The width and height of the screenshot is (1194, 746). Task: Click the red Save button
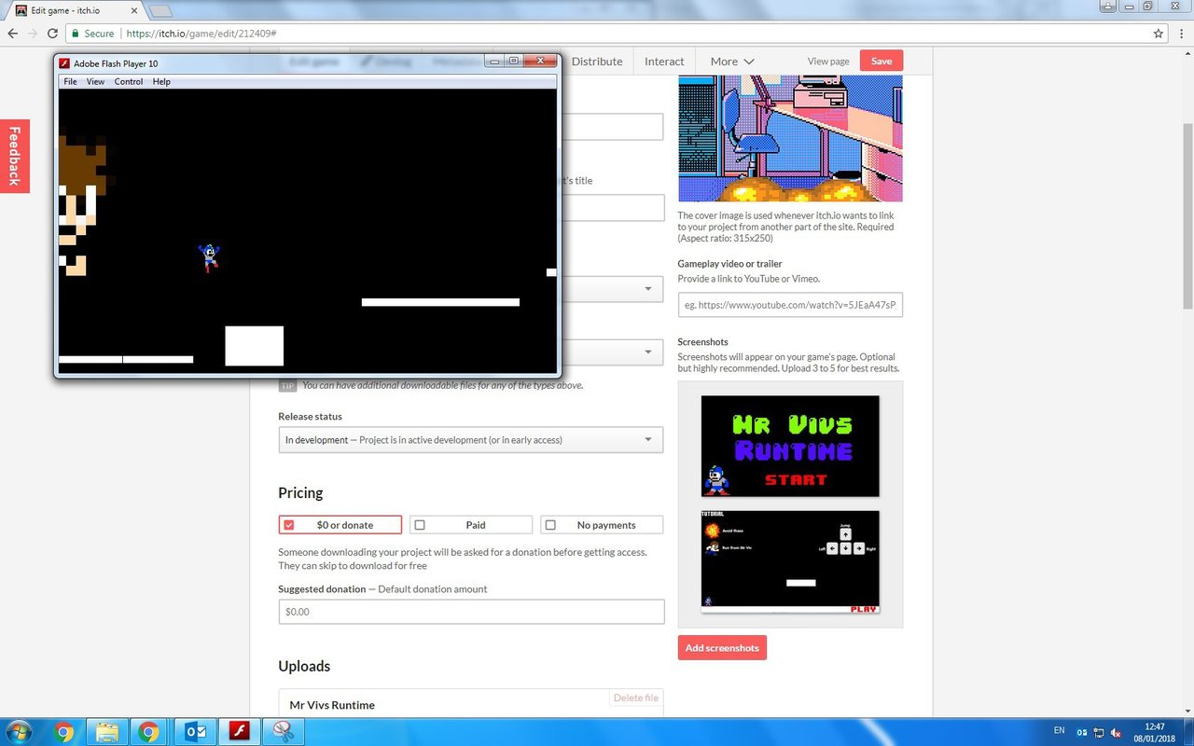[882, 61]
